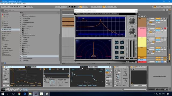This screenshot has height=96, width=172.
Task: Adjust filter Frequency knob in Wavetable
Action: point(52,82)
